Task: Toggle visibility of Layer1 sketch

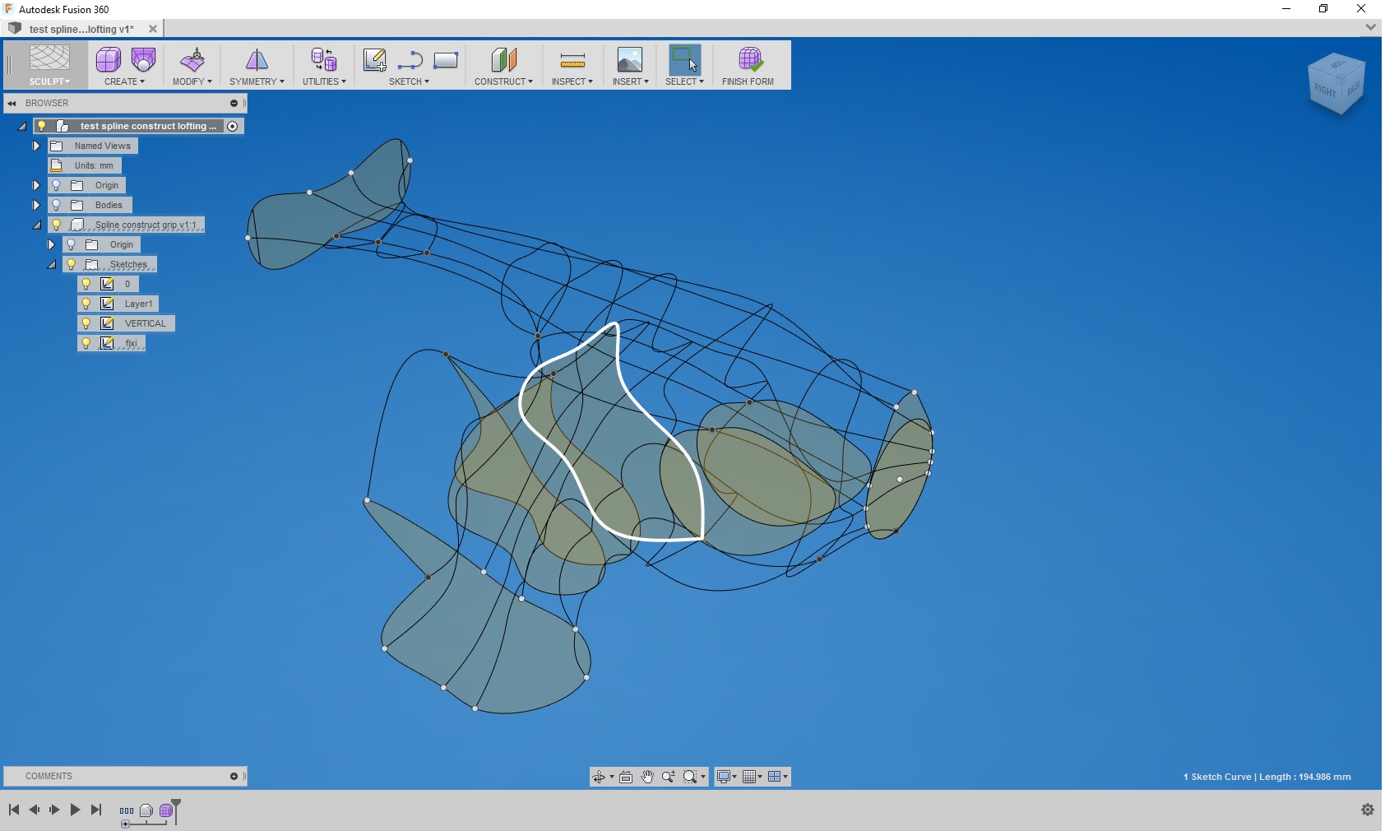Action: 86,304
